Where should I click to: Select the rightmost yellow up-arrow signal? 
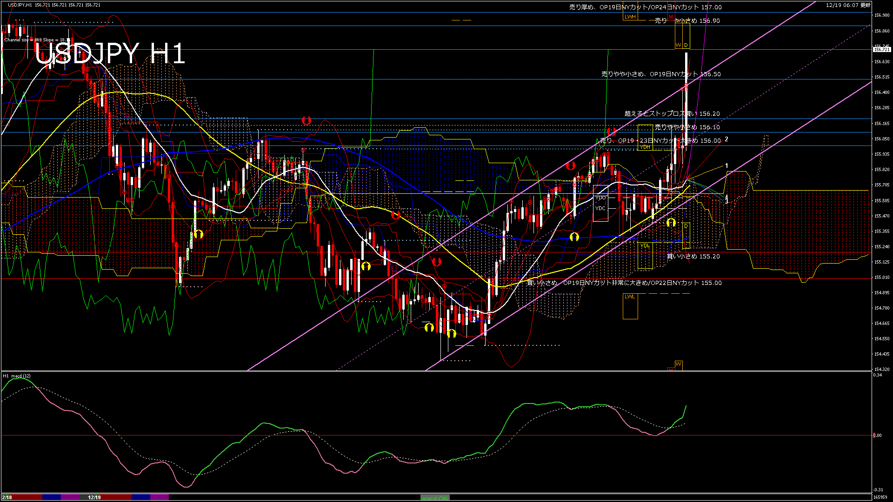click(x=671, y=223)
